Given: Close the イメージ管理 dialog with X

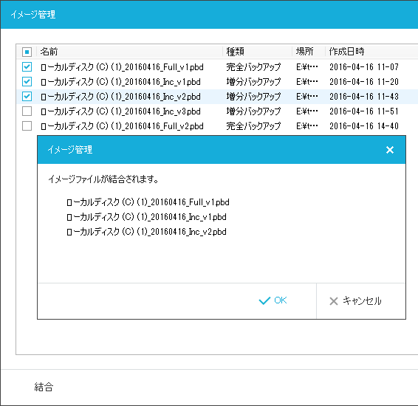Looking at the screenshot, I should [390, 150].
